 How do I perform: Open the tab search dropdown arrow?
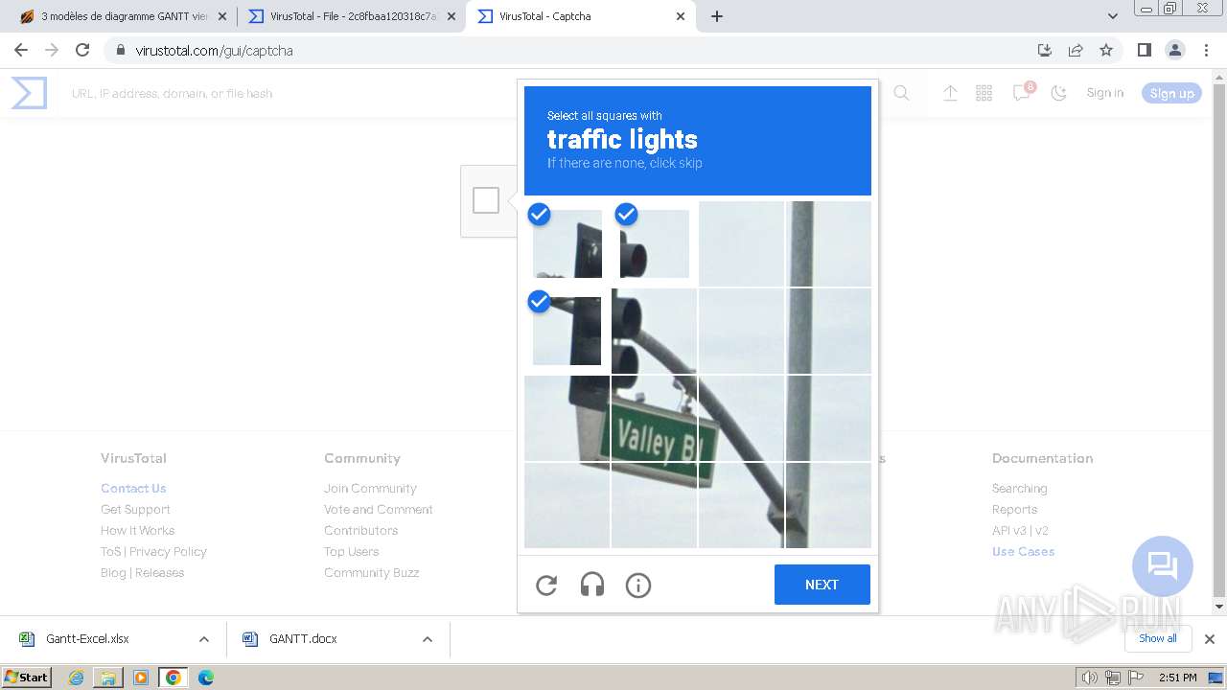pos(1112,16)
